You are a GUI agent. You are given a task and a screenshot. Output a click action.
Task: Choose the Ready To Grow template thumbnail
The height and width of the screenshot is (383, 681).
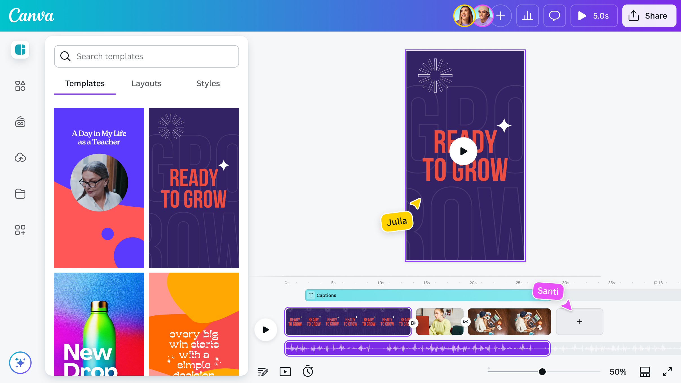194,188
